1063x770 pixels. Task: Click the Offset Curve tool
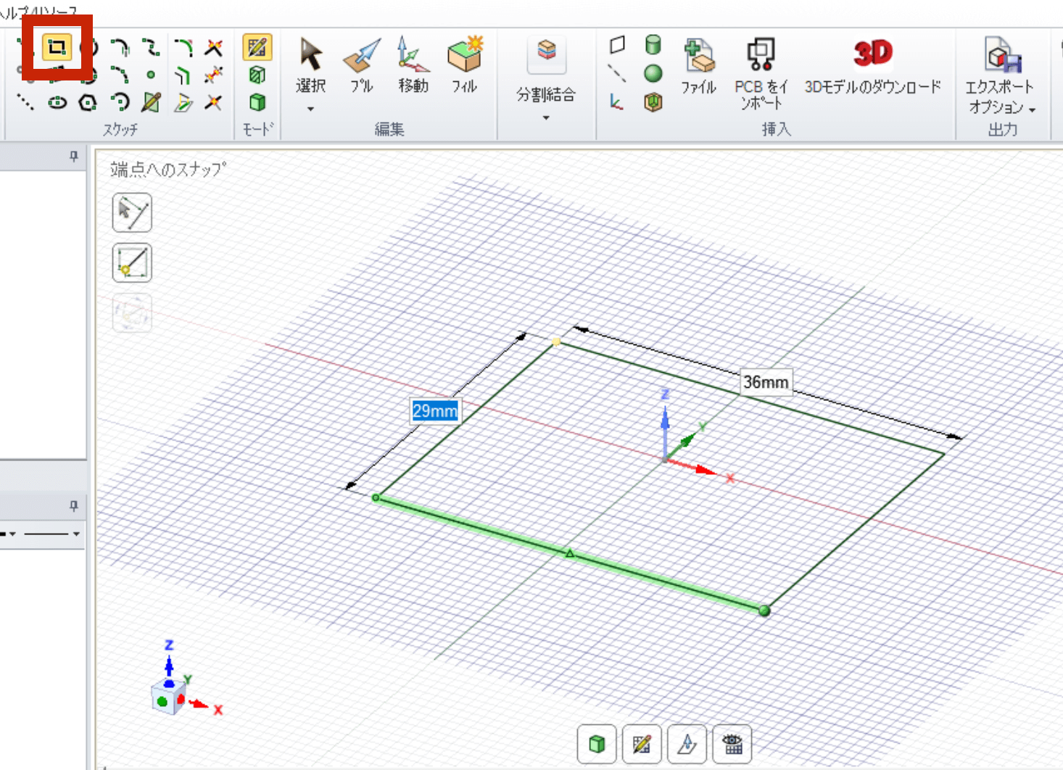(183, 75)
